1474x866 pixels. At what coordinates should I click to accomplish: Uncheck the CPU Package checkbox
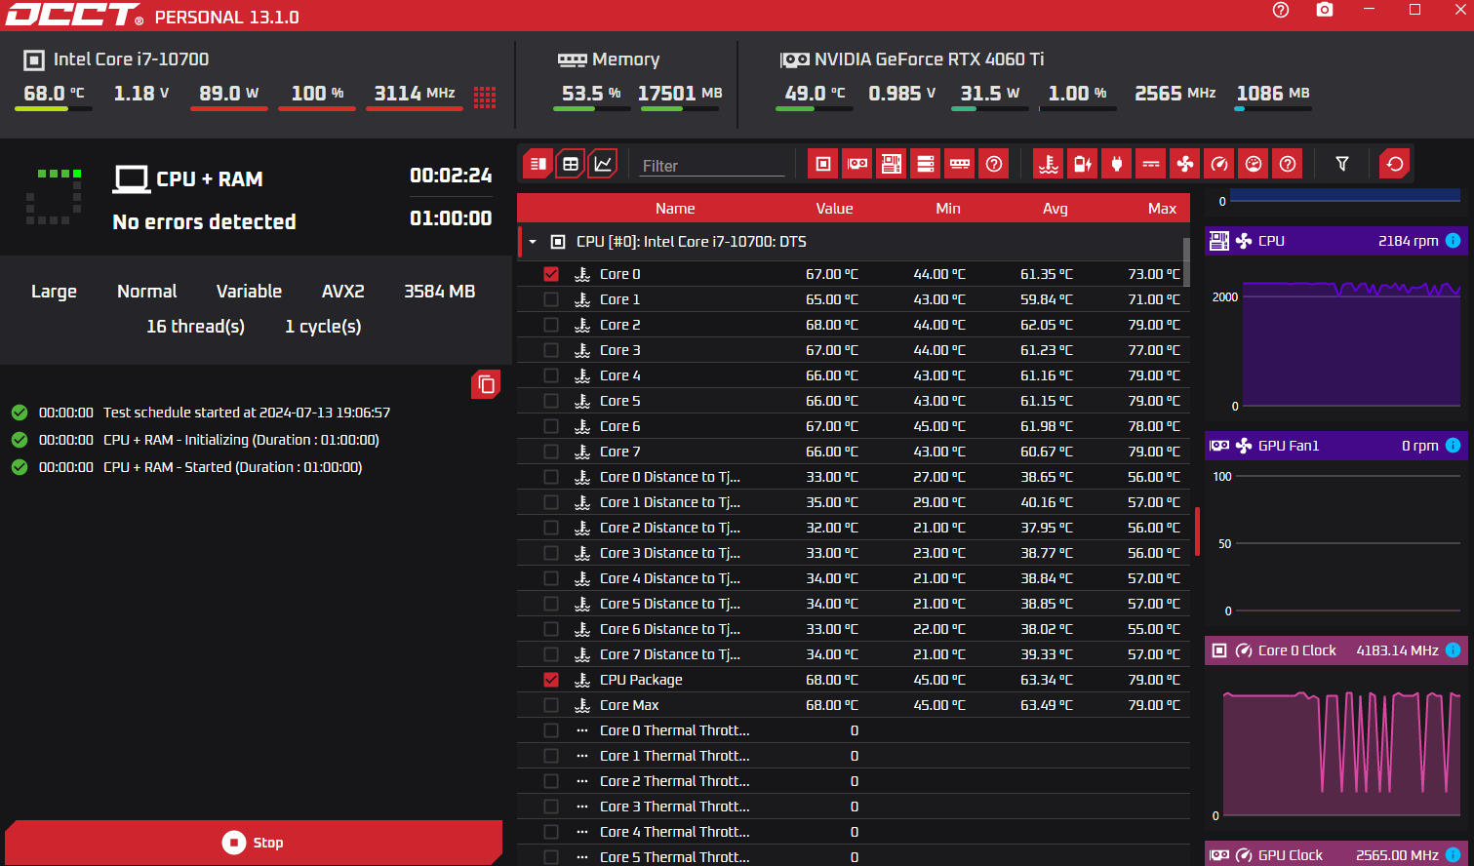pos(551,680)
